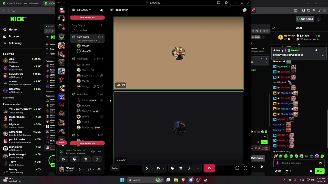Expand pinned message chevron
The height and width of the screenshot is (184, 328).
pyautogui.click(x=323, y=56)
